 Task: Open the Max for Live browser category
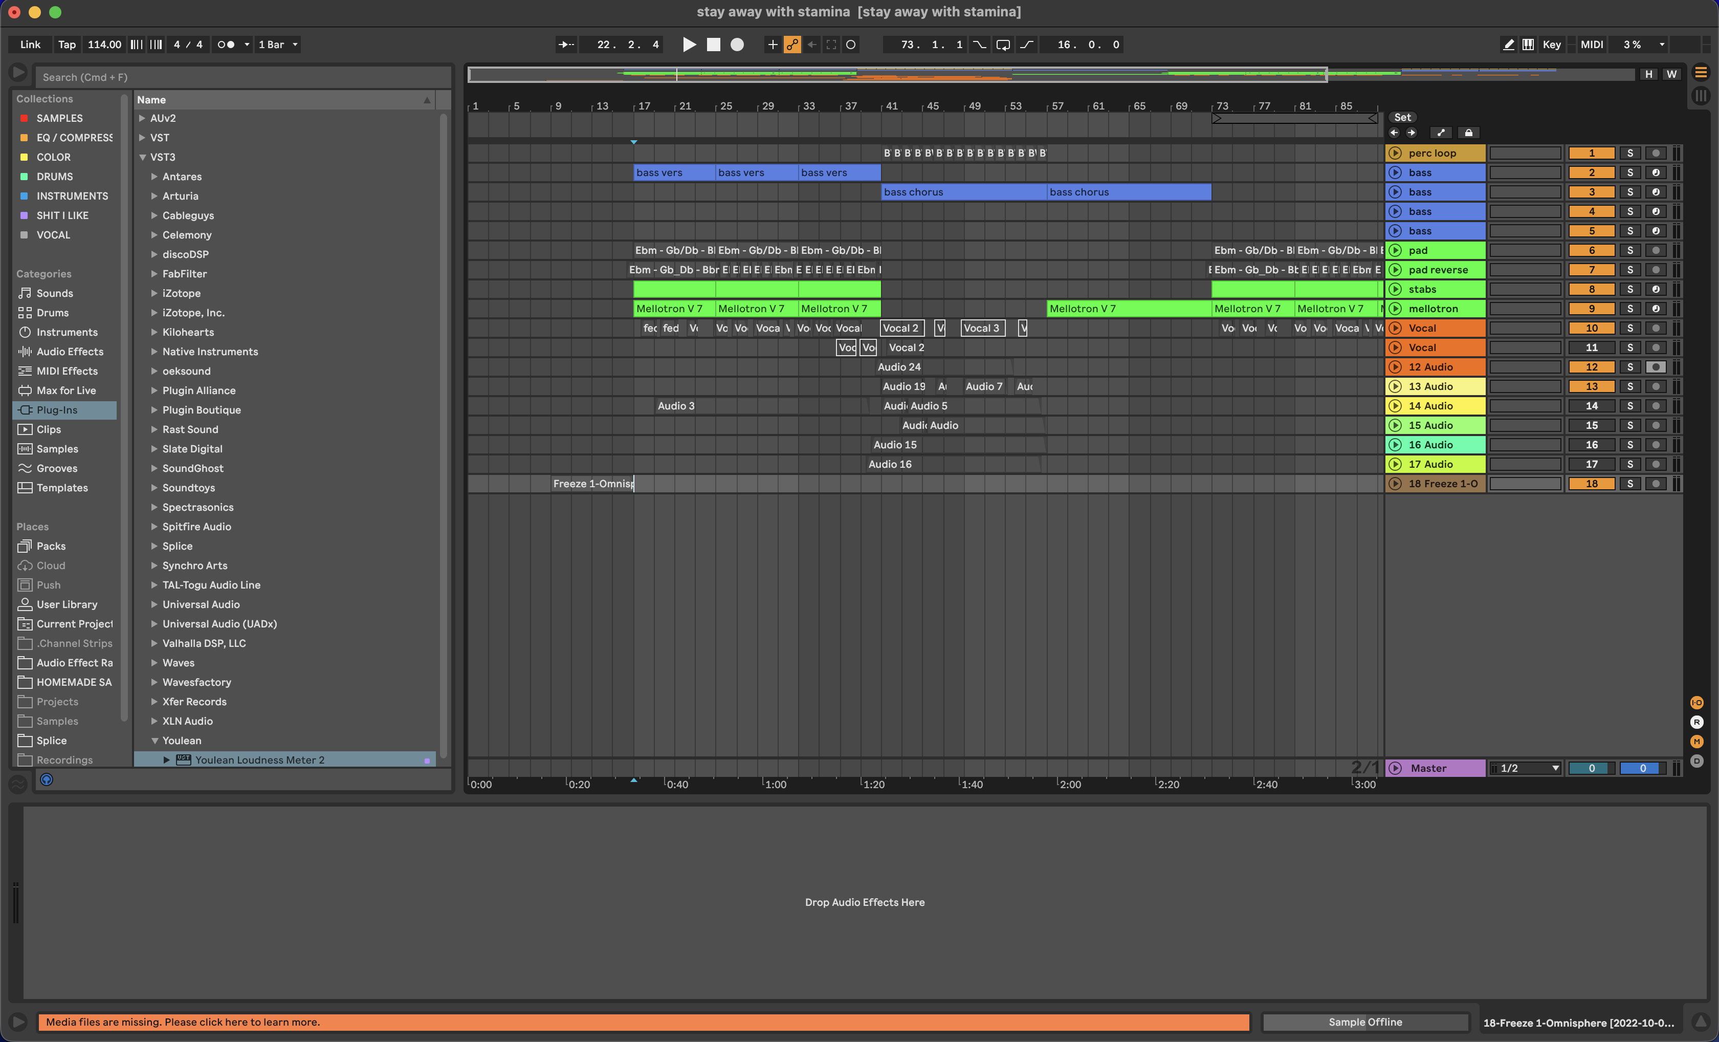click(65, 390)
